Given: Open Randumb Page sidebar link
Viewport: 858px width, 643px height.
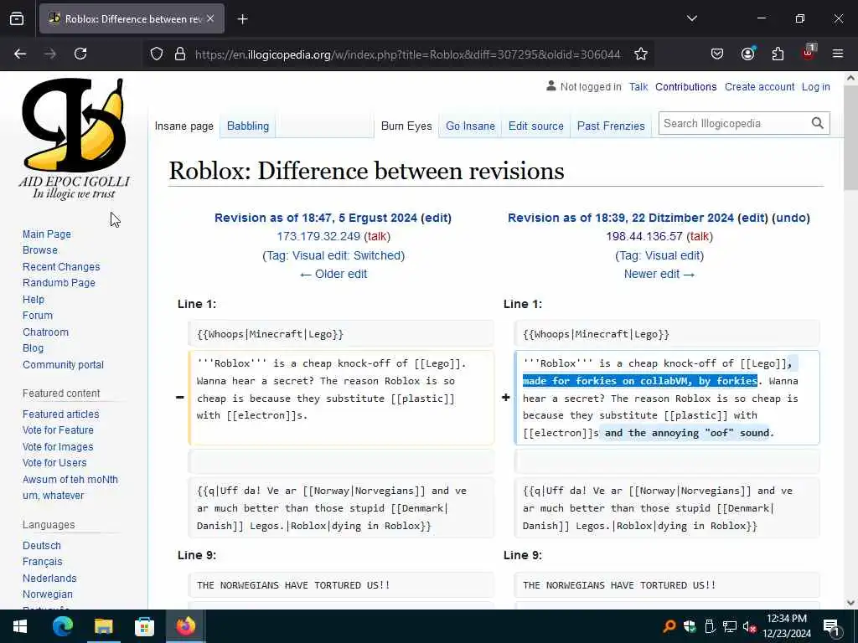Looking at the screenshot, I should pos(59,283).
